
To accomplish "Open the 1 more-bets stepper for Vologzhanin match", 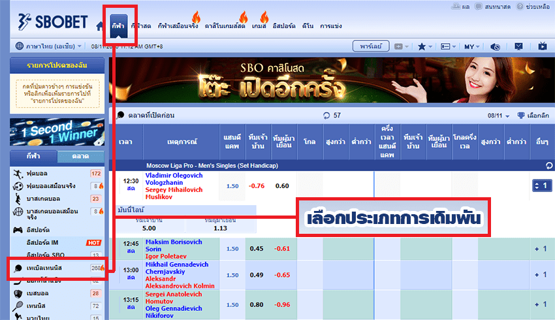I will (542, 185).
